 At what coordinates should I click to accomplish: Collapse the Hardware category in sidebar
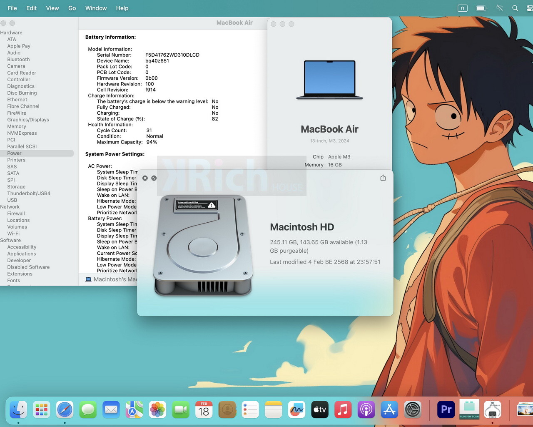coord(11,33)
